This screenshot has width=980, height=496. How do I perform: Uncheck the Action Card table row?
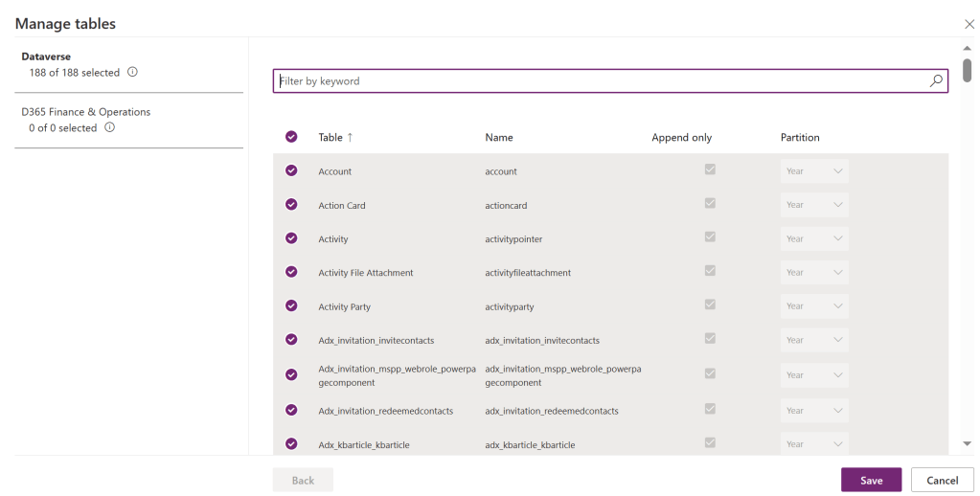coord(291,205)
